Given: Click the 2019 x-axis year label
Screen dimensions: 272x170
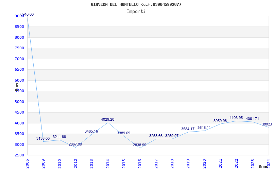Looking at the screenshot, I should point(188,164).
